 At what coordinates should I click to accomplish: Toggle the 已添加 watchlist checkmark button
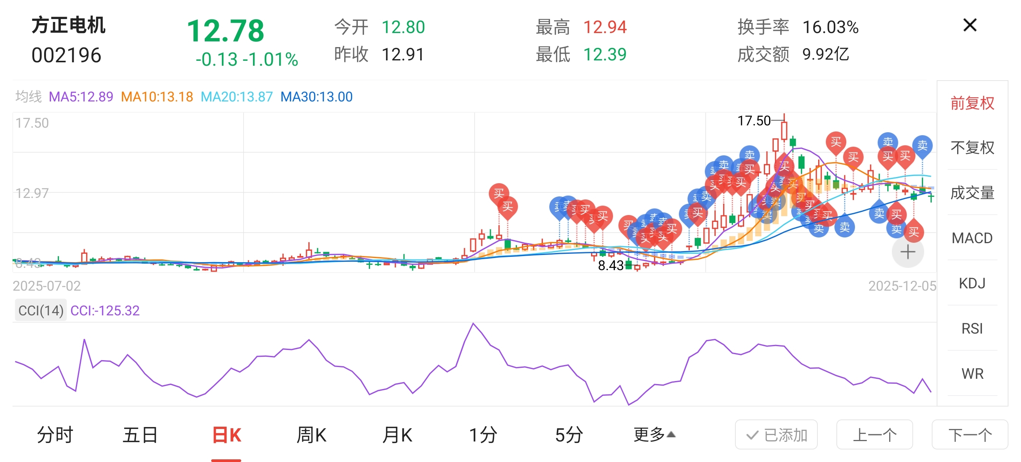(x=776, y=435)
